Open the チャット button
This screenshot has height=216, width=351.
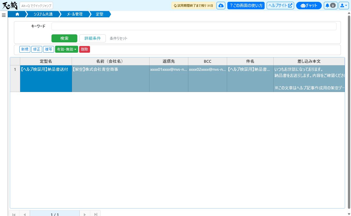(x=309, y=5)
